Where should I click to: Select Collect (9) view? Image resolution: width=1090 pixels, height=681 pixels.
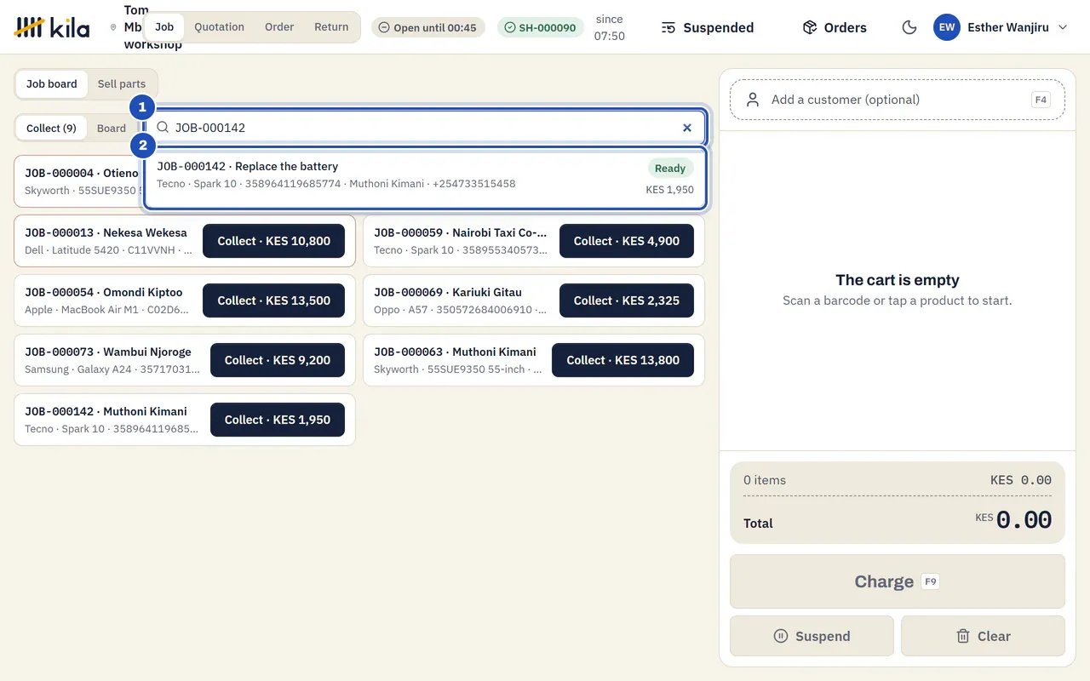pyautogui.click(x=51, y=128)
